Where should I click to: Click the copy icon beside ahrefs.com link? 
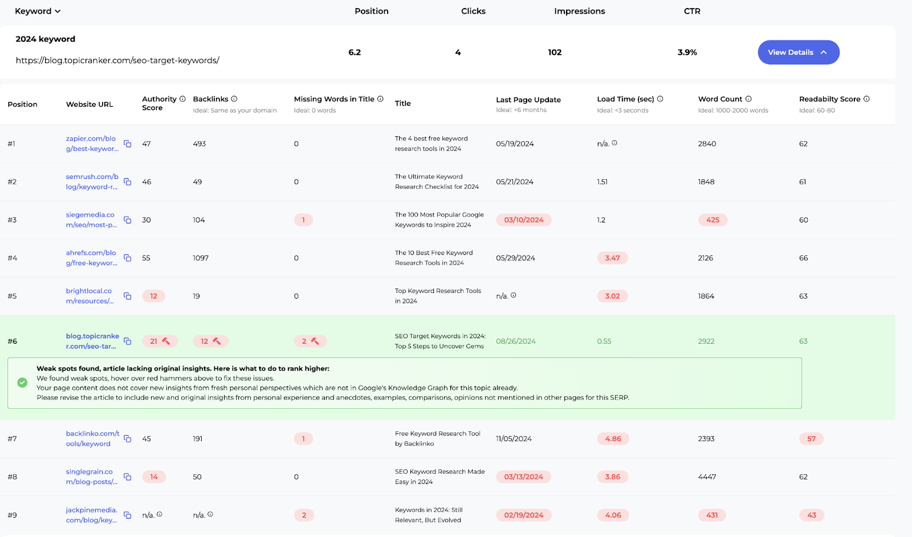128,258
